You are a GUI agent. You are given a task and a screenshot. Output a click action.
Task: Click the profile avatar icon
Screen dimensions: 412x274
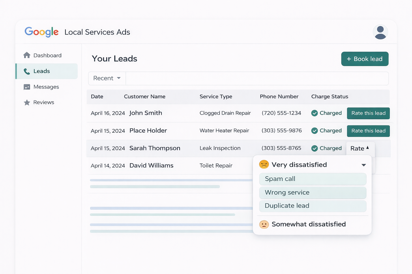380,32
